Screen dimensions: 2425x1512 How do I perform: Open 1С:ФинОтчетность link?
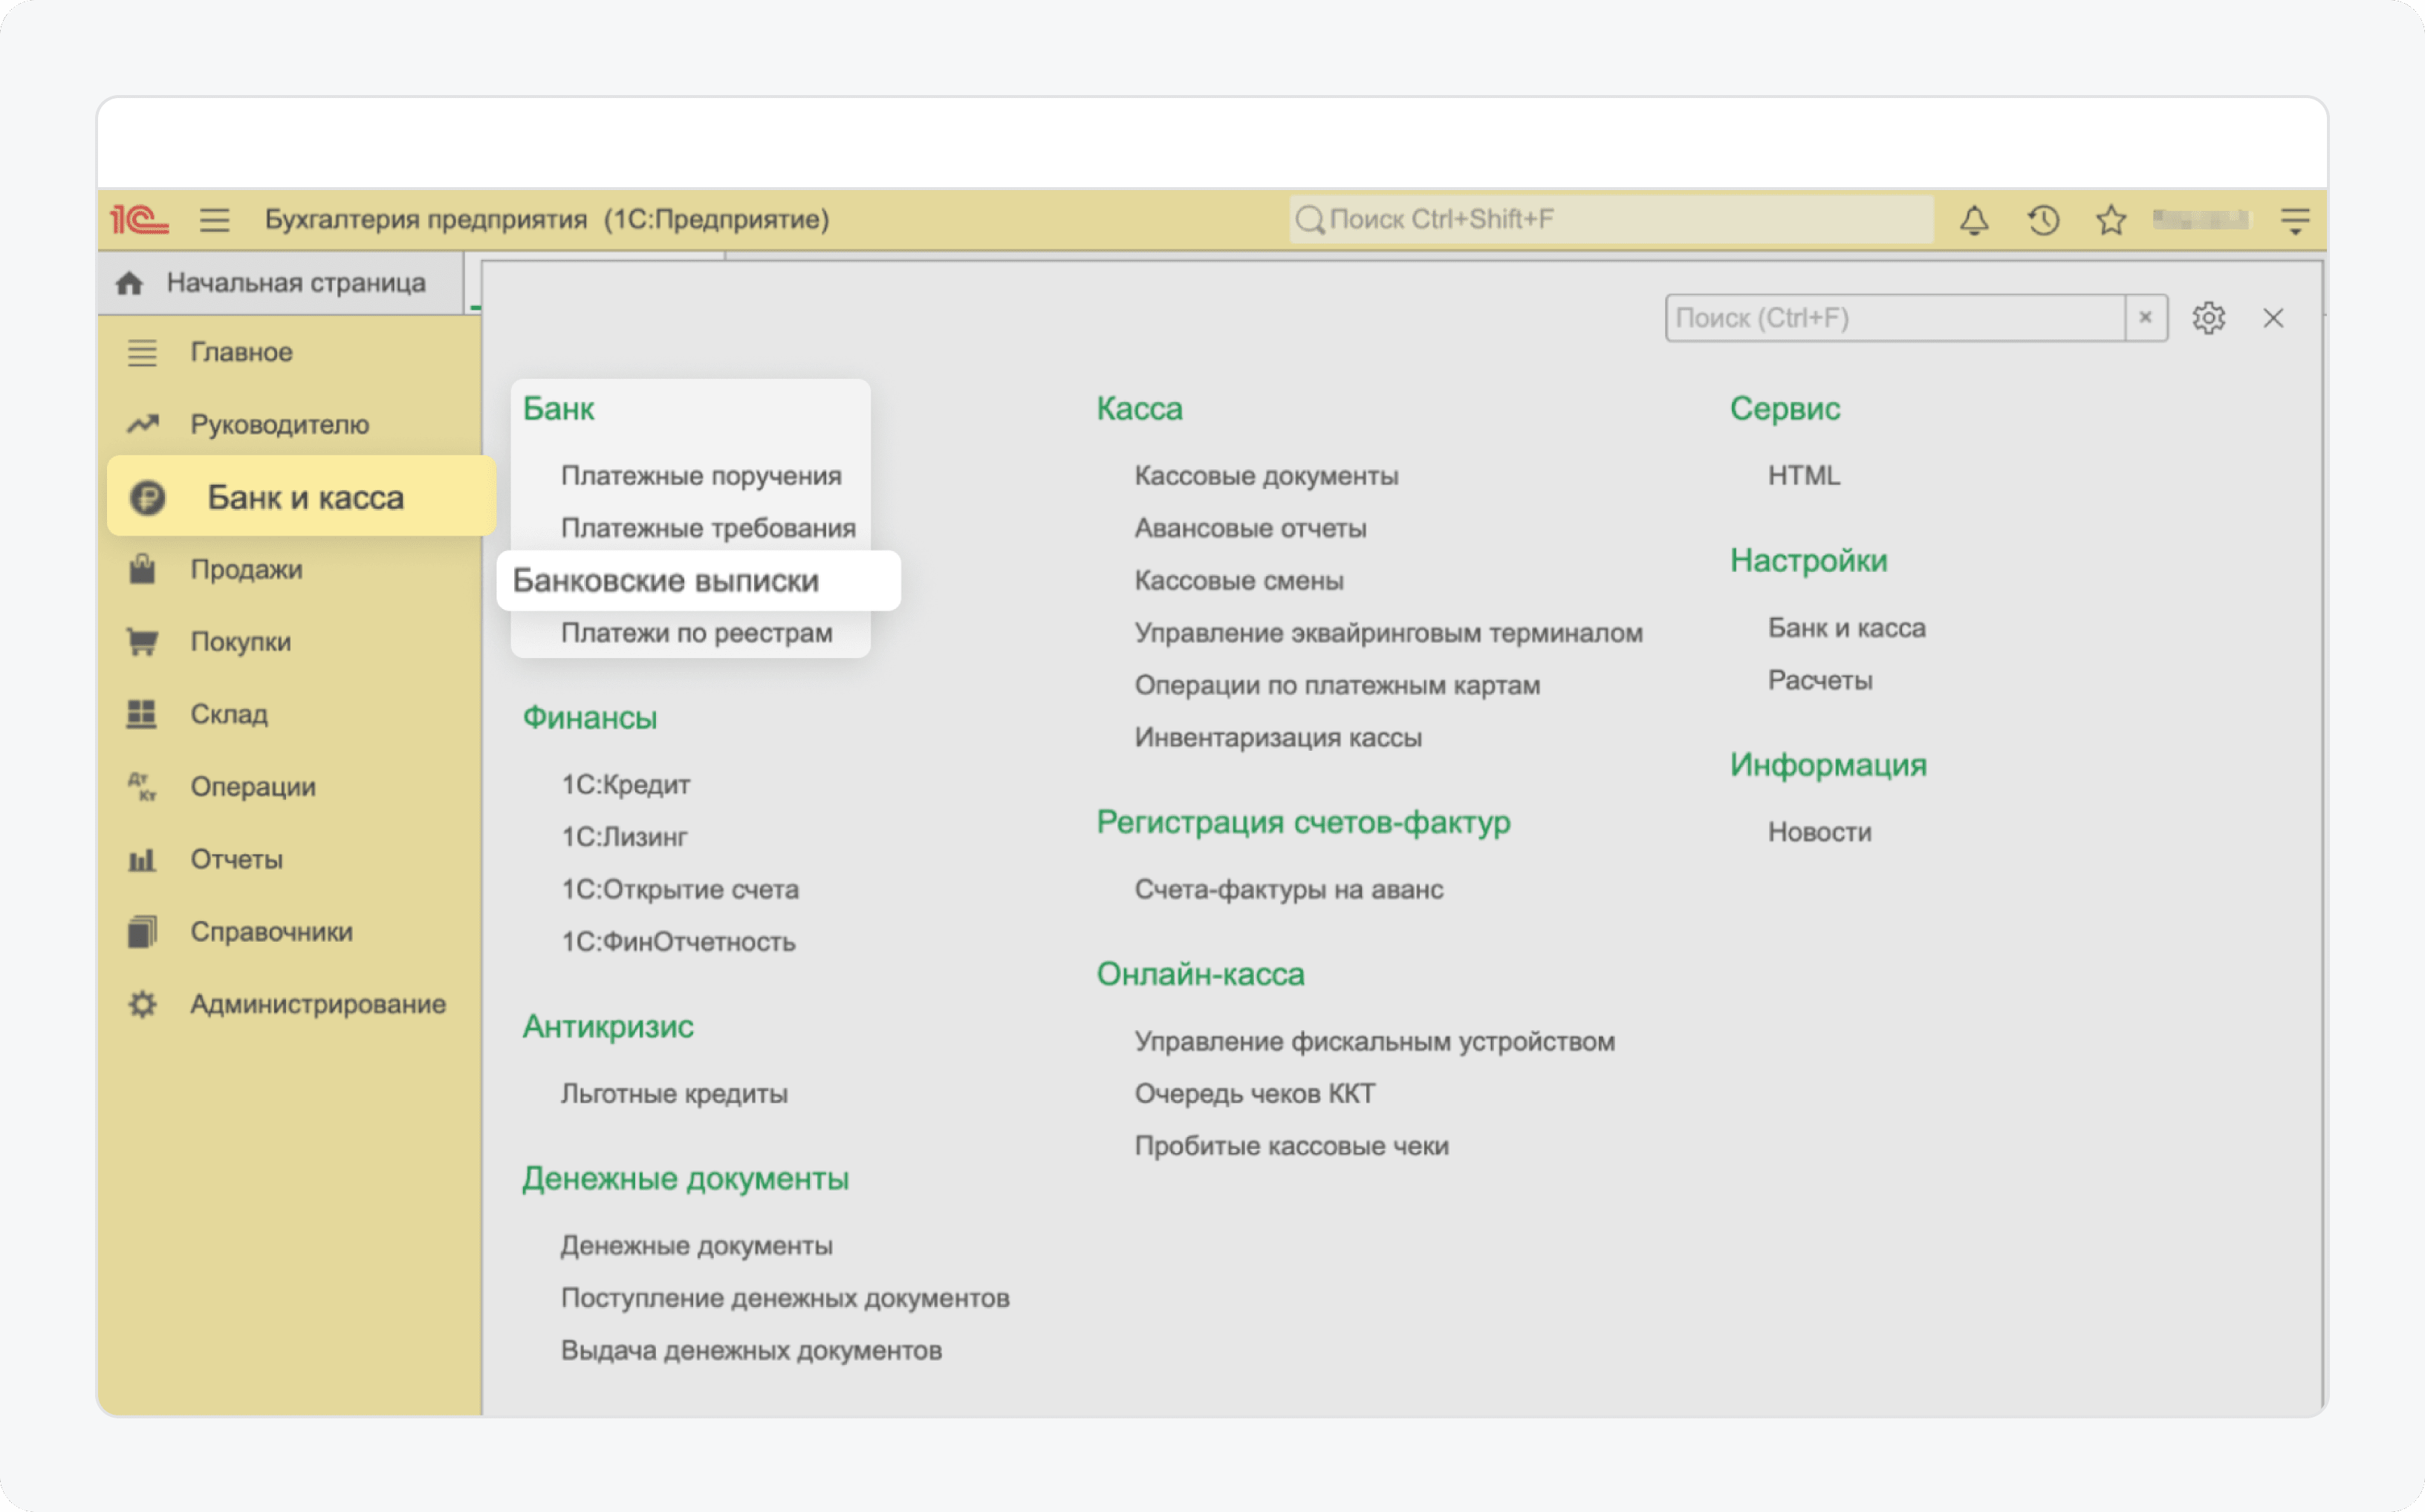[x=678, y=942]
